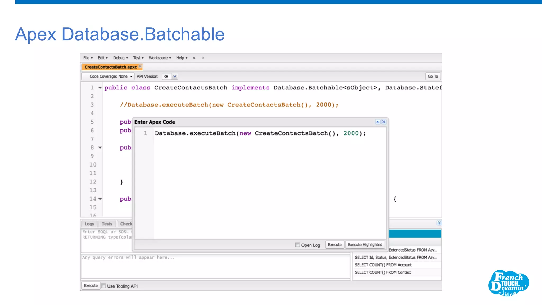Open the API Version dropdown

(175, 76)
